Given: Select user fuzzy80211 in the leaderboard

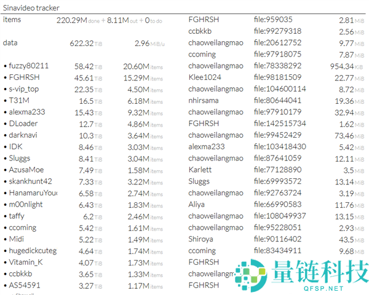Looking at the screenshot, I should point(29,66).
